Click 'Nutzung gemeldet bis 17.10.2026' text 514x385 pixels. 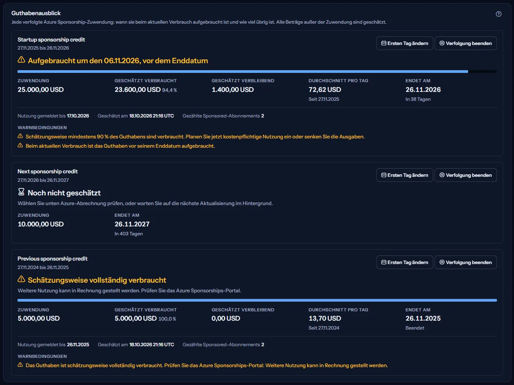tap(53, 116)
